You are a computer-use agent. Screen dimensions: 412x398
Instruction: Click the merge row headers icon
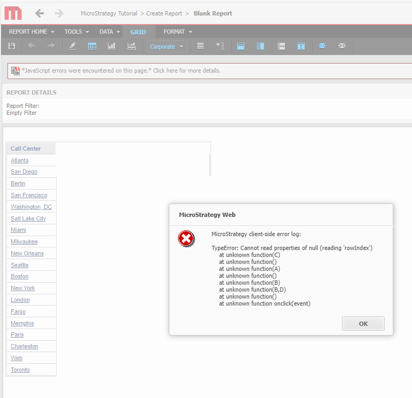click(260, 46)
